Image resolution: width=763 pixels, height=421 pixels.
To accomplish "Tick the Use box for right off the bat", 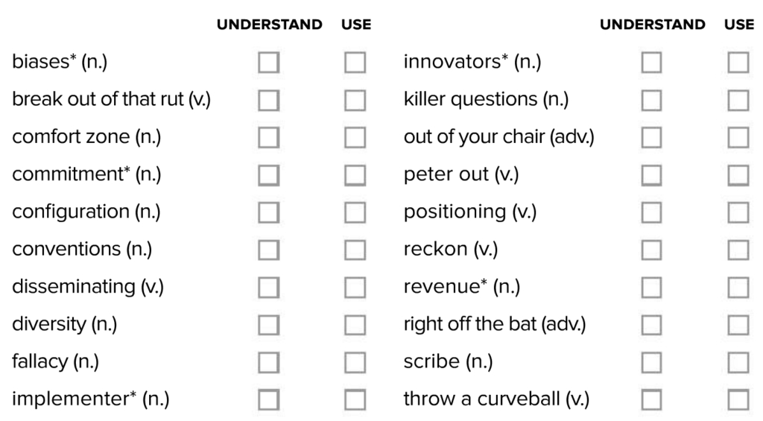I will pos(738,325).
